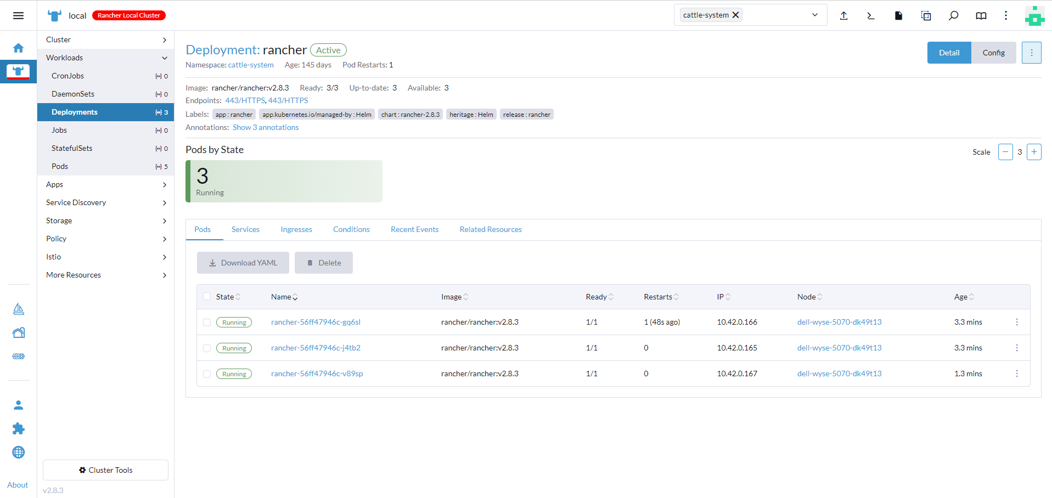Show 3 annotations link

coord(266,127)
